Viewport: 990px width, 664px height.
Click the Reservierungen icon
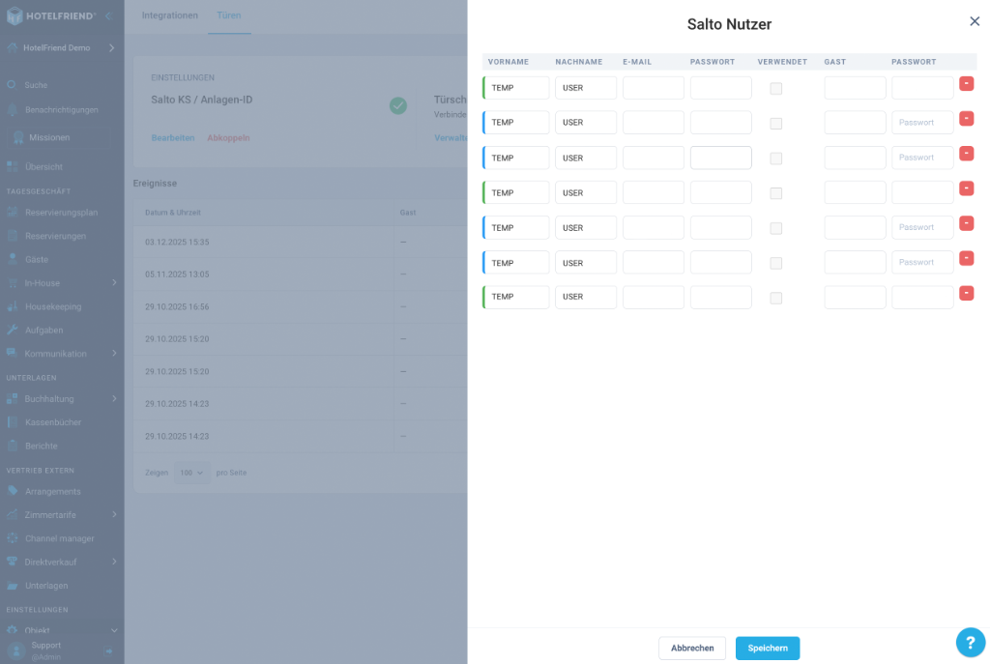click(12, 236)
